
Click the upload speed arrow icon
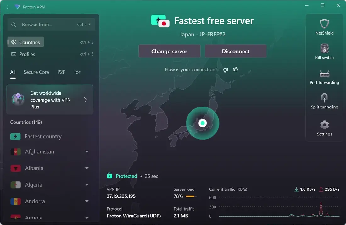[321, 189]
